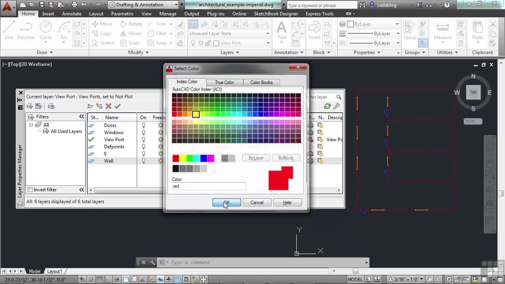Screen dimensions: 505x284
Task: Switch to the Color Books tab
Action: (261, 82)
